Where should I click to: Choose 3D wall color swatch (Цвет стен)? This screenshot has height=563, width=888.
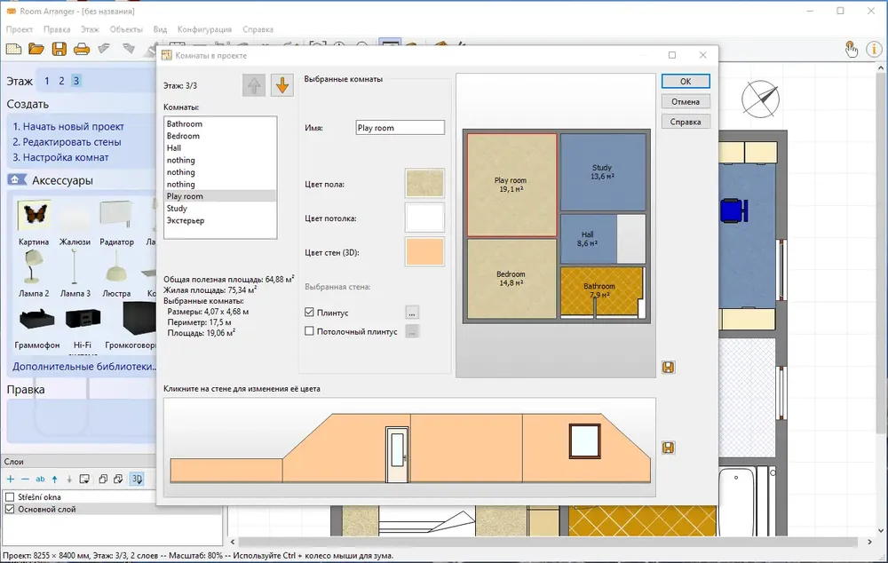click(x=424, y=251)
